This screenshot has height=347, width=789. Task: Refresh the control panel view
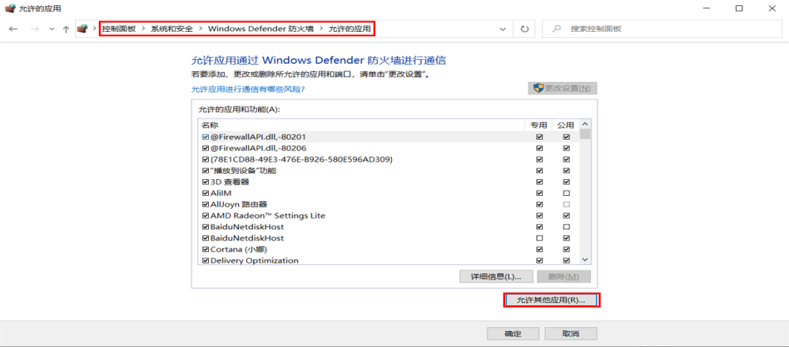(525, 29)
